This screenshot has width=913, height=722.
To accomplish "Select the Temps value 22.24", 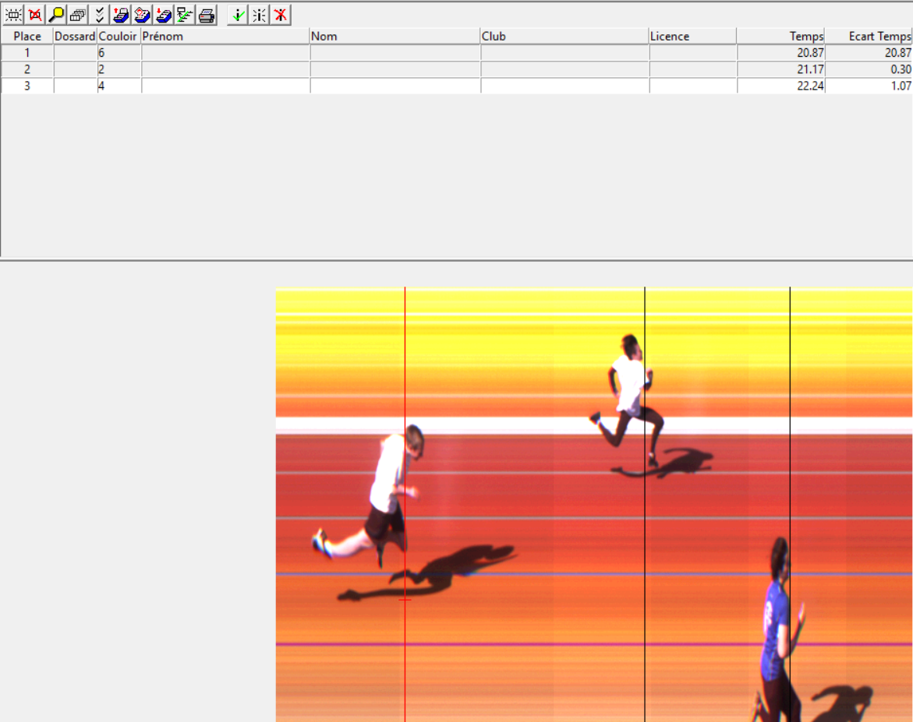I will pyautogui.click(x=780, y=86).
